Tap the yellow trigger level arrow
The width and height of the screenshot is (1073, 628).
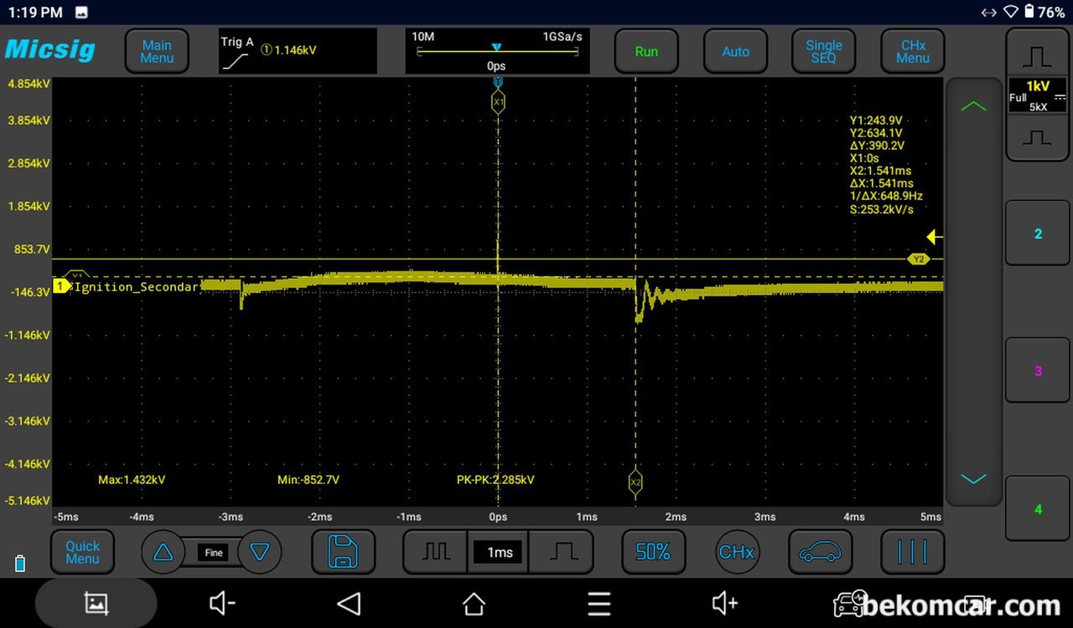pyautogui.click(x=935, y=238)
